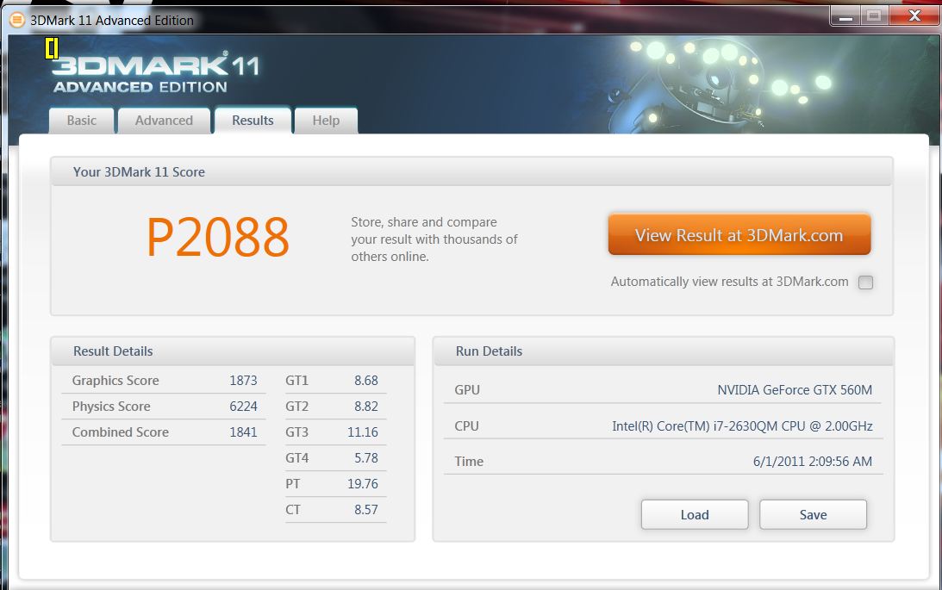Click the Combined Score label
This screenshot has width=942, height=590.
(120, 432)
